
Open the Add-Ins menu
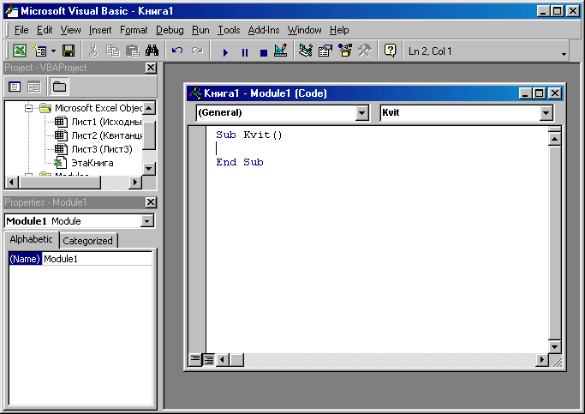pyautogui.click(x=264, y=30)
